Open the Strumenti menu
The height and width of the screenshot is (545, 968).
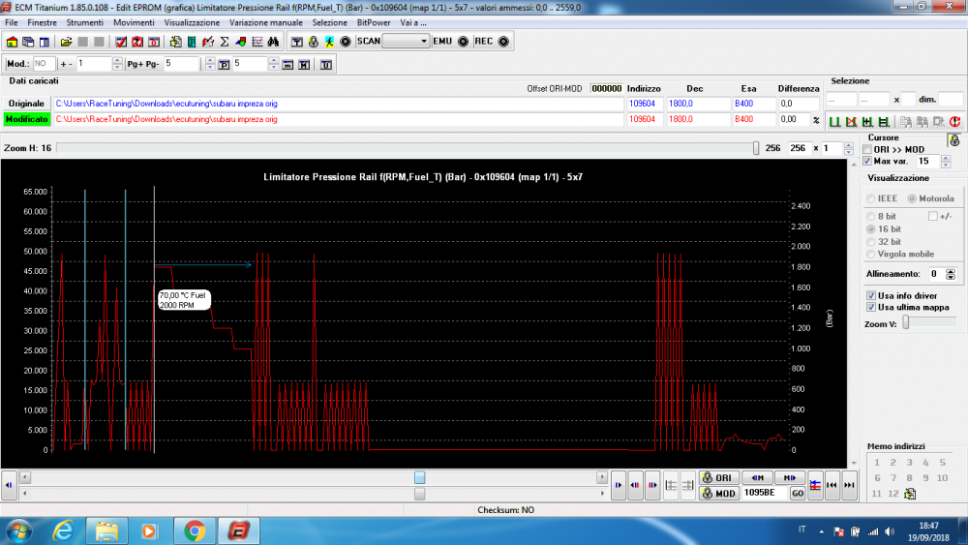coord(84,23)
